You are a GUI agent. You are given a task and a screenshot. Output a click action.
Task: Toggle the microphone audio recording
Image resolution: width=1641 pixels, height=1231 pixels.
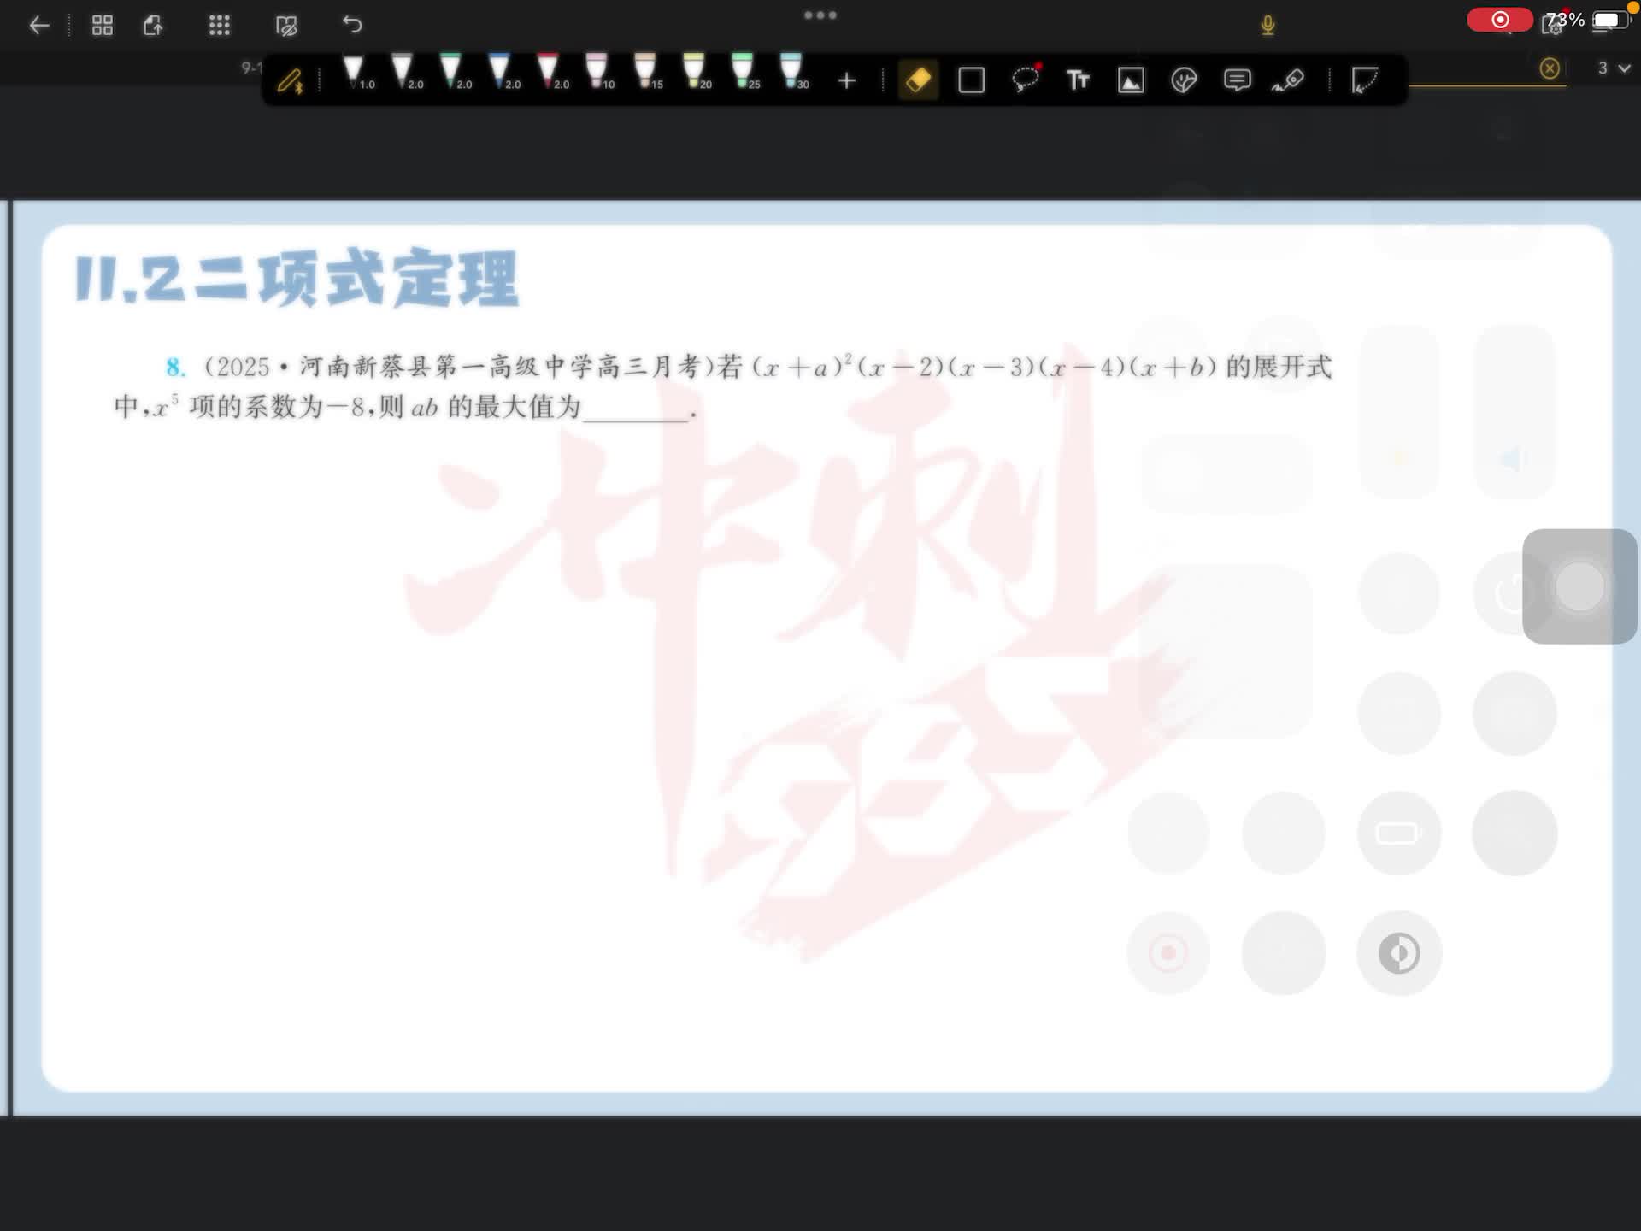pos(1268,26)
